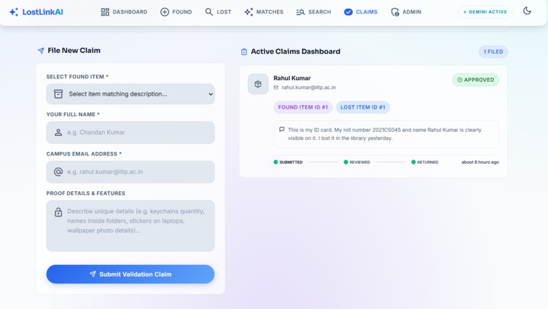Focus the Campus Email Address field
The width and height of the screenshot is (548, 309).
click(131, 172)
